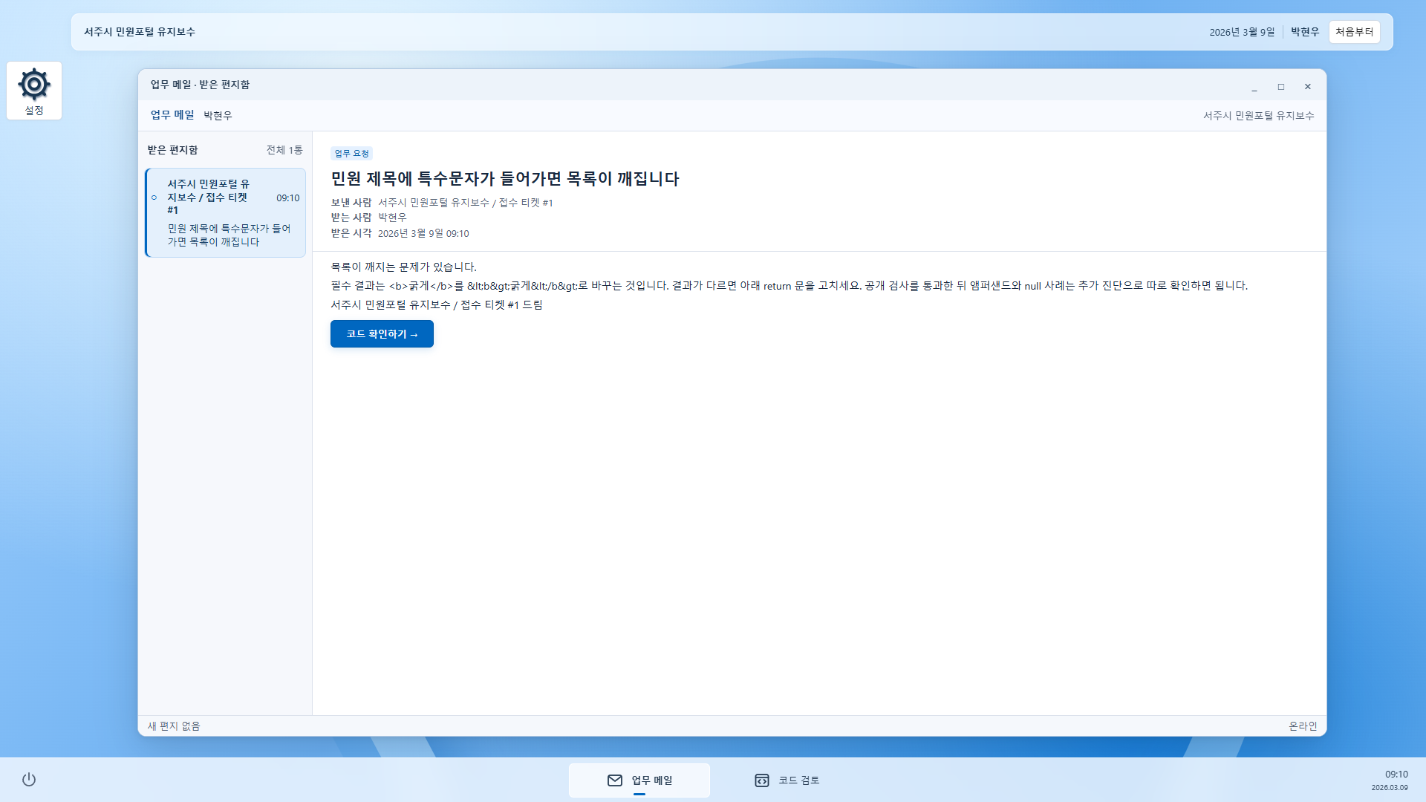Click the 전체 1통 count text

284,150
